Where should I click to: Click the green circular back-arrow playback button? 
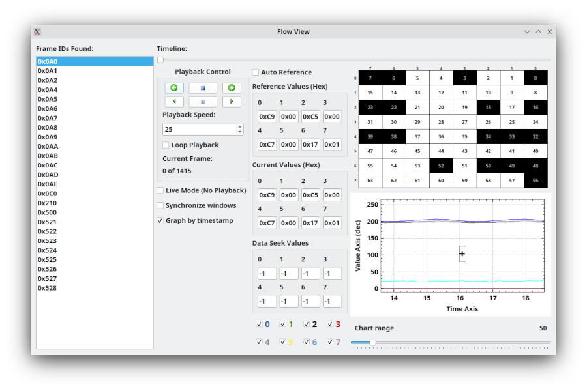coord(174,88)
